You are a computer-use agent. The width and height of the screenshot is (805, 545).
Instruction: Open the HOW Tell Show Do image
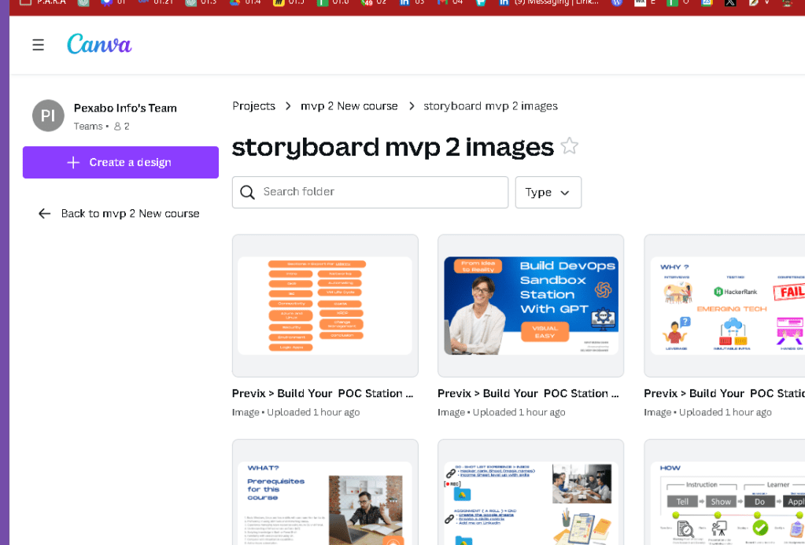(725, 492)
